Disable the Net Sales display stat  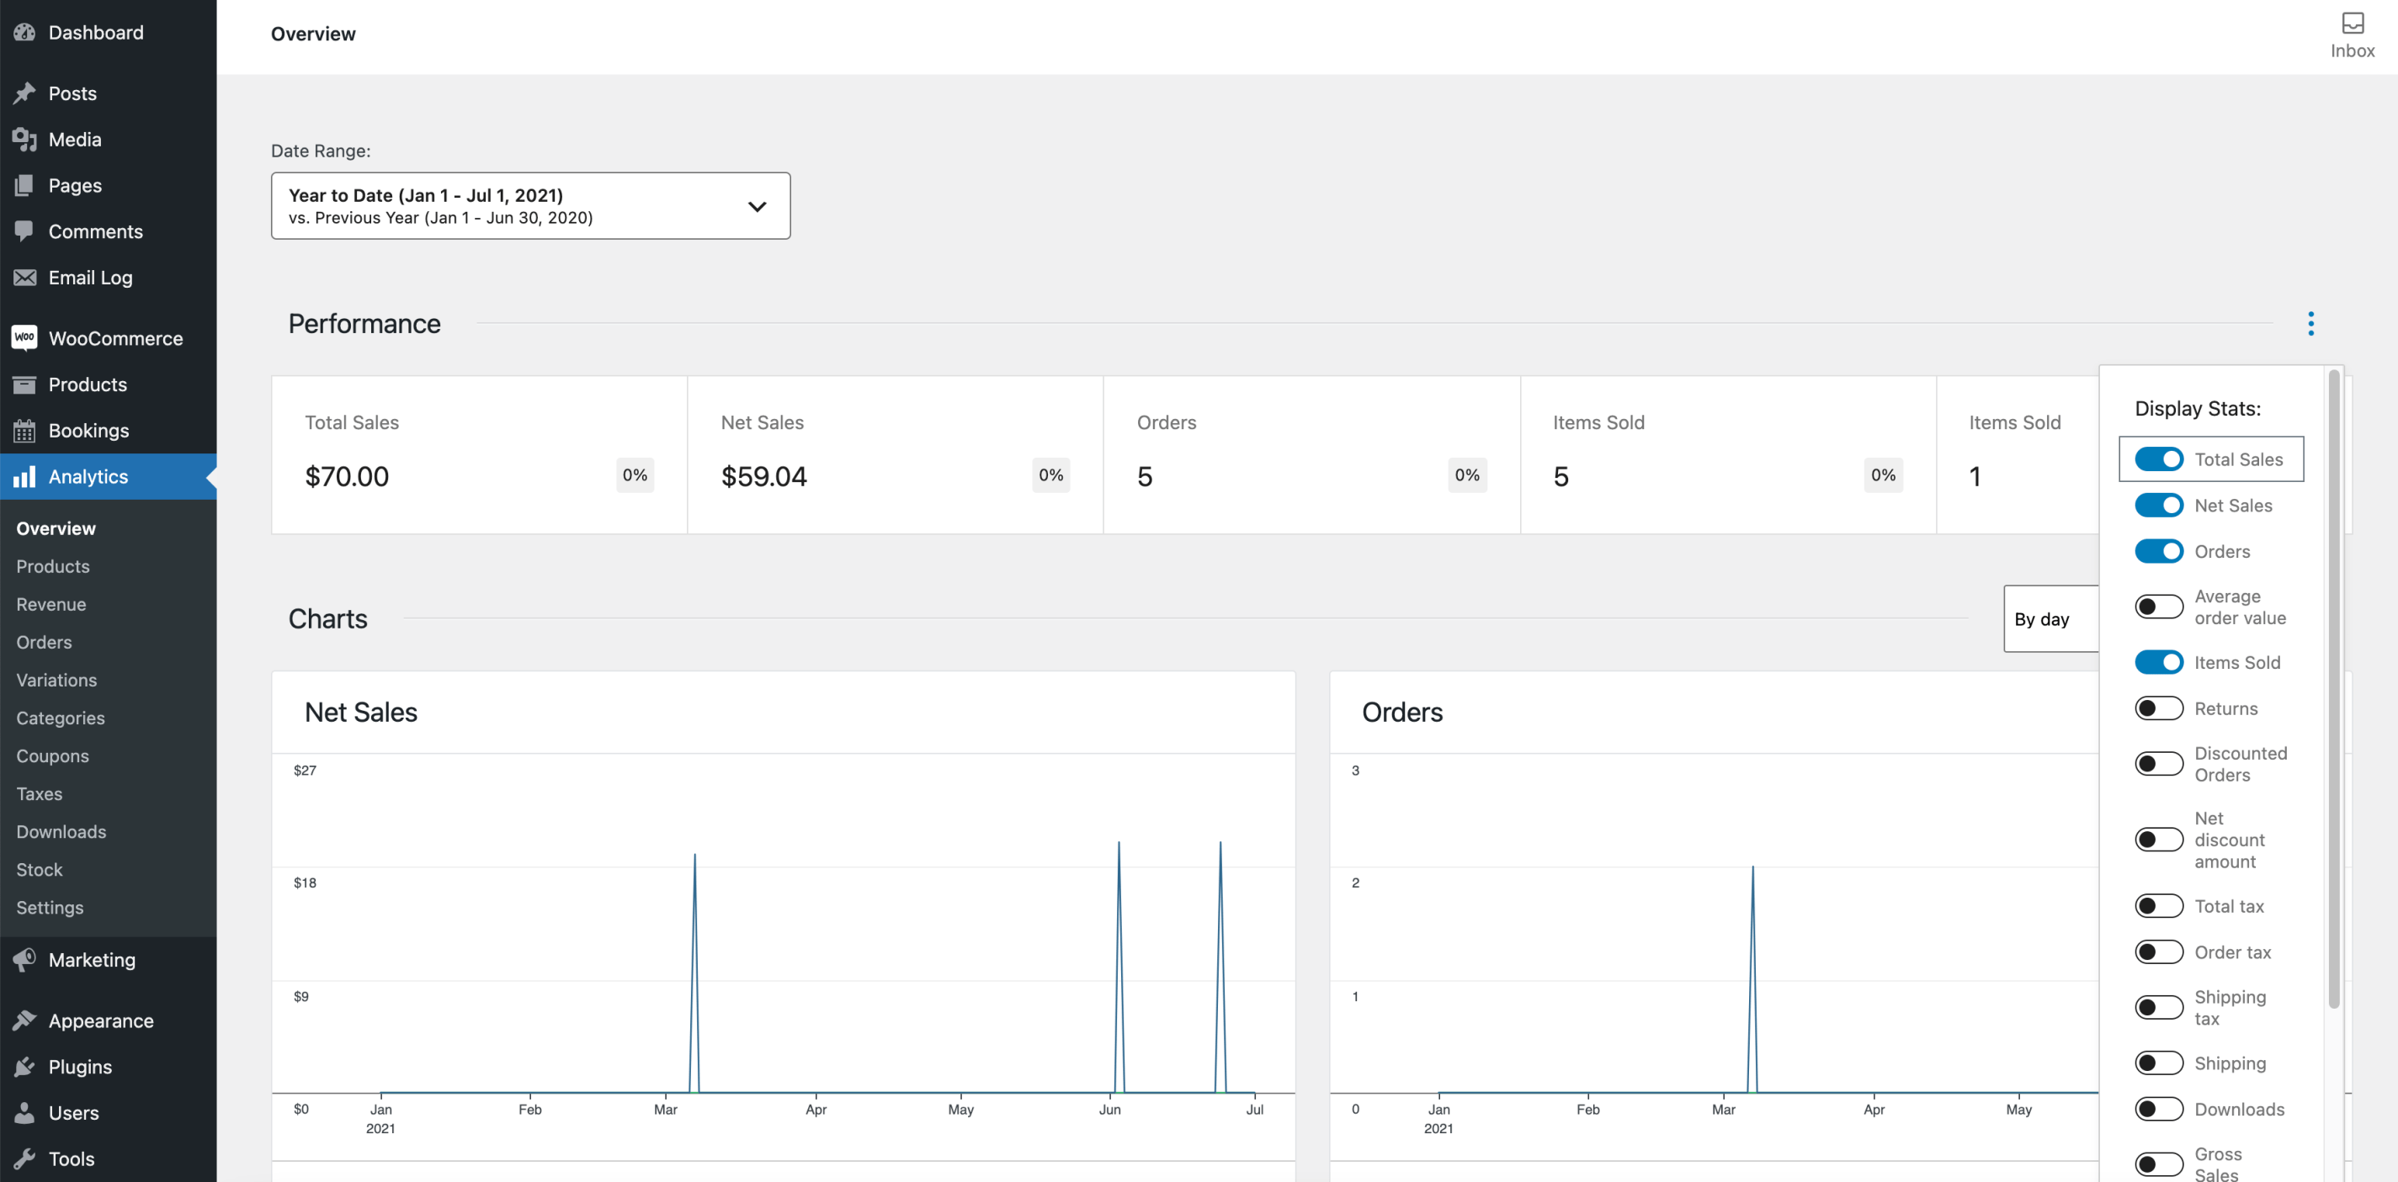[2161, 505]
